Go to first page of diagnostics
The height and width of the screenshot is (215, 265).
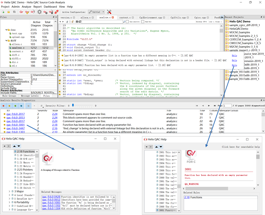point(197,106)
